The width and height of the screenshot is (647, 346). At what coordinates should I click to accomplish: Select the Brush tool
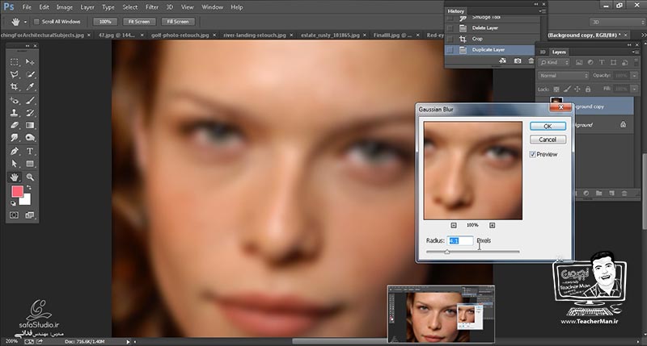pos(30,100)
